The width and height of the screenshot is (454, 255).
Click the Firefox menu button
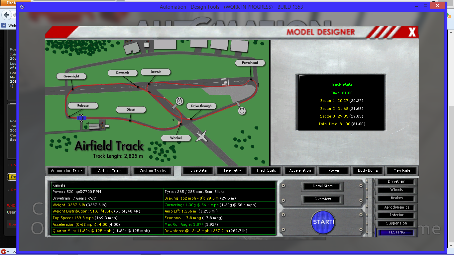(8, 2)
